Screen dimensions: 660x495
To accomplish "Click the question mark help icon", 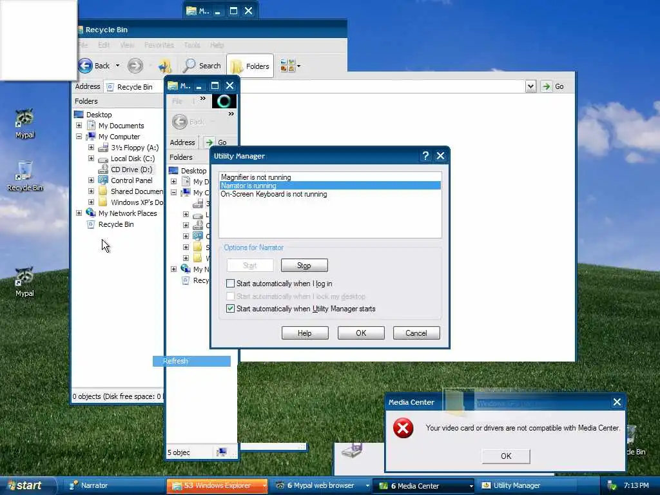I will point(425,156).
